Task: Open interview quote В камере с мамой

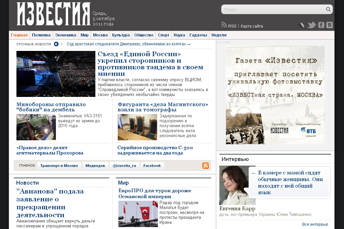Action: (290, 183)
